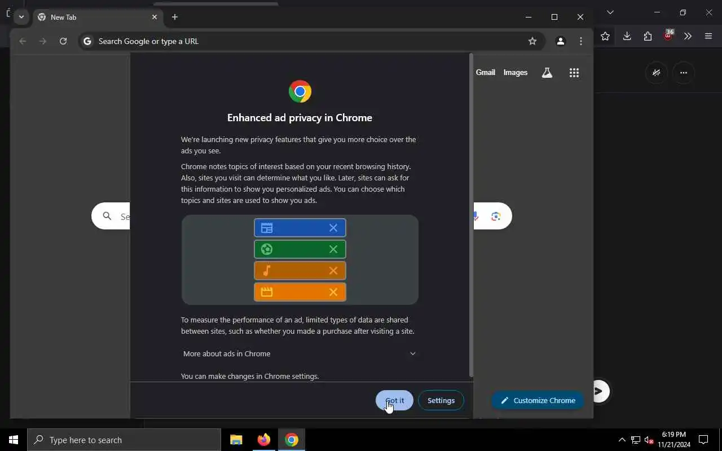
Task: Open the Chrome tab search dropdown
Action: pos(21,17)
